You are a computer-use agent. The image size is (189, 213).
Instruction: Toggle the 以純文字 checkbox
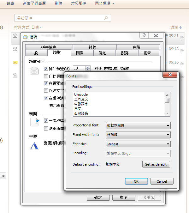(46, 90)
